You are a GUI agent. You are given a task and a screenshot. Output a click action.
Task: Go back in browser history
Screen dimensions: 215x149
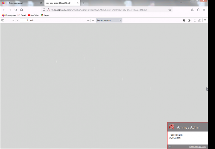pos(4,10)
